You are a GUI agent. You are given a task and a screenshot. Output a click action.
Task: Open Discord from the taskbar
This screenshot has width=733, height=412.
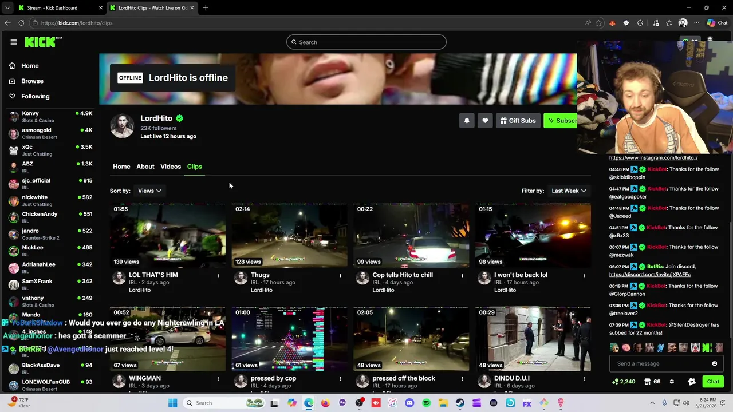click(409, 403)
